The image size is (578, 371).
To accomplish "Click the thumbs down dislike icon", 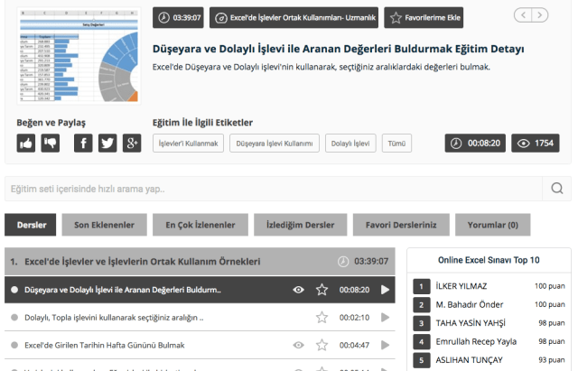I will pyautogui.click(x=51, y=144).
